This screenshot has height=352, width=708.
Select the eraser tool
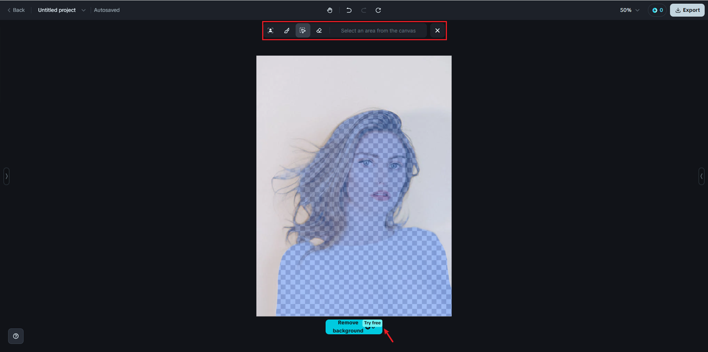(319, 30)
